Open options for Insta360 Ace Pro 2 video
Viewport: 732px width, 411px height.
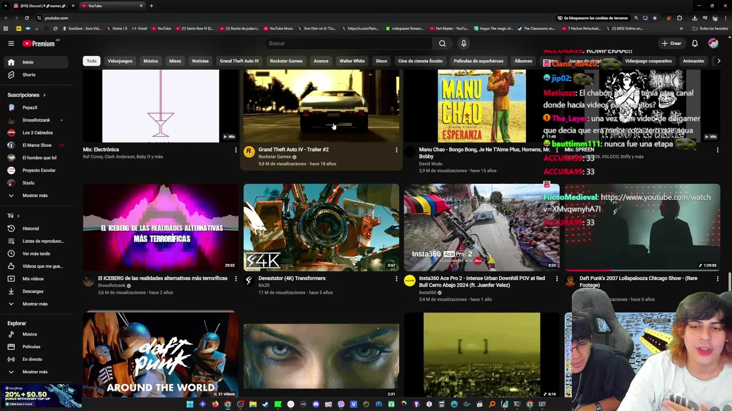tap(557, 279)
